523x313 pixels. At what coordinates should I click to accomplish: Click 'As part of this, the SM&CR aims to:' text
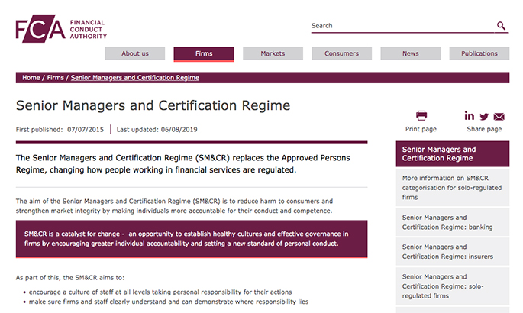pyautogui.click(x=70, y=278)
